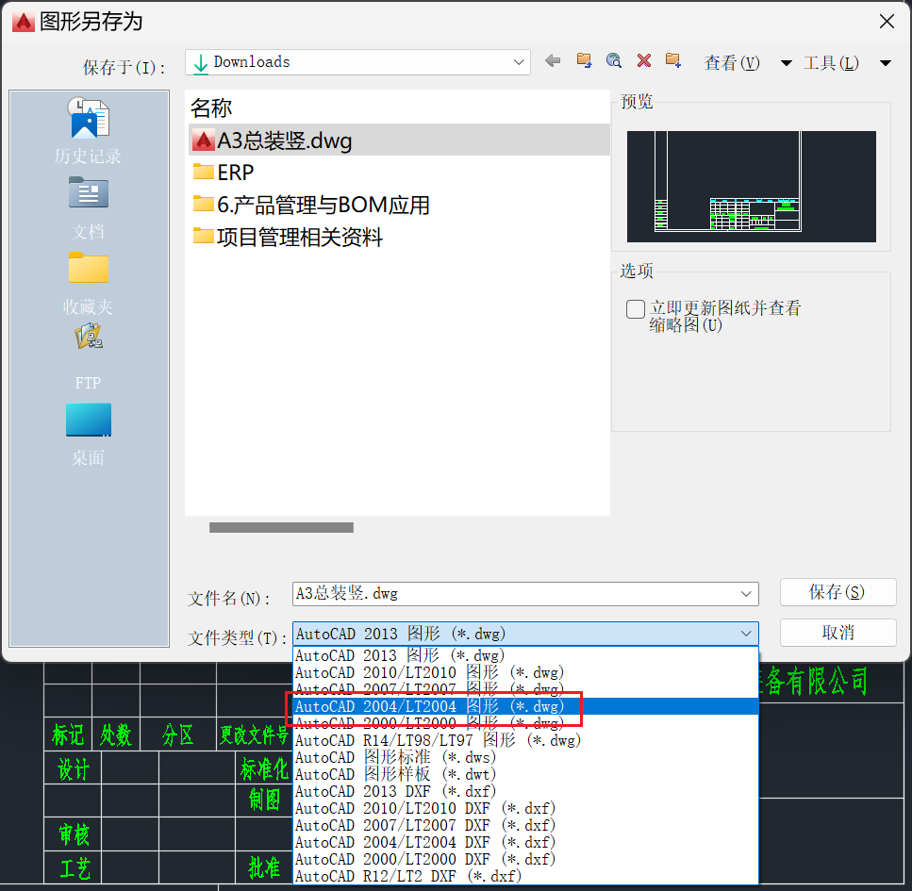The height and width of the screenshot is (891, 912).
Task: Choose AutoCAD 2004/LT2004 DXF (*.dxf) option
Action: (x=526, y=842)
